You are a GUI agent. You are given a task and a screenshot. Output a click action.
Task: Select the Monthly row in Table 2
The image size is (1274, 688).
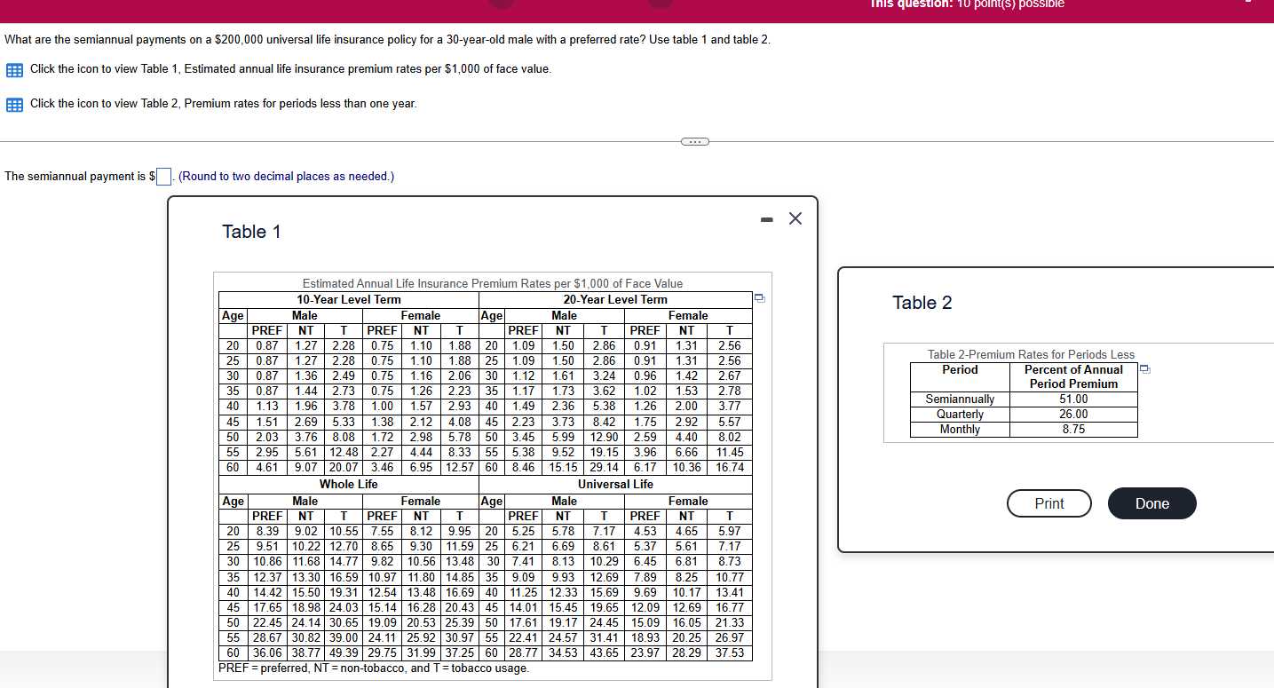coord(960,429)
